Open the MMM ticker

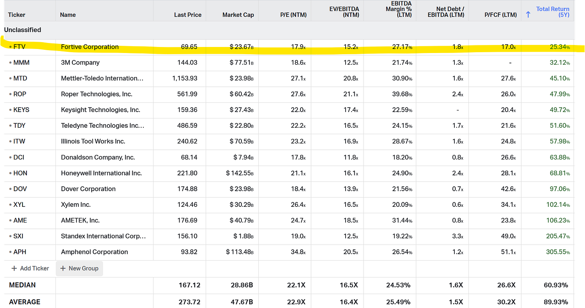tap(21, 63)
